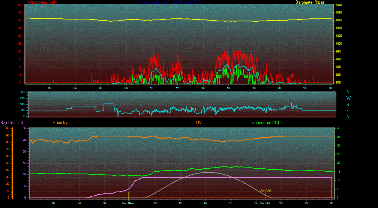Click the UV legend label

tap(199, 123)
